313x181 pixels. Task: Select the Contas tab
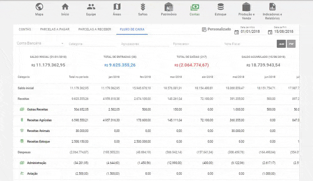click(x=25, y=29)
